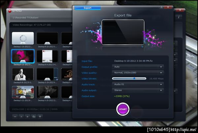Select the Desktop 2-20-2012 2- loading thumbnail

(23, 38)
